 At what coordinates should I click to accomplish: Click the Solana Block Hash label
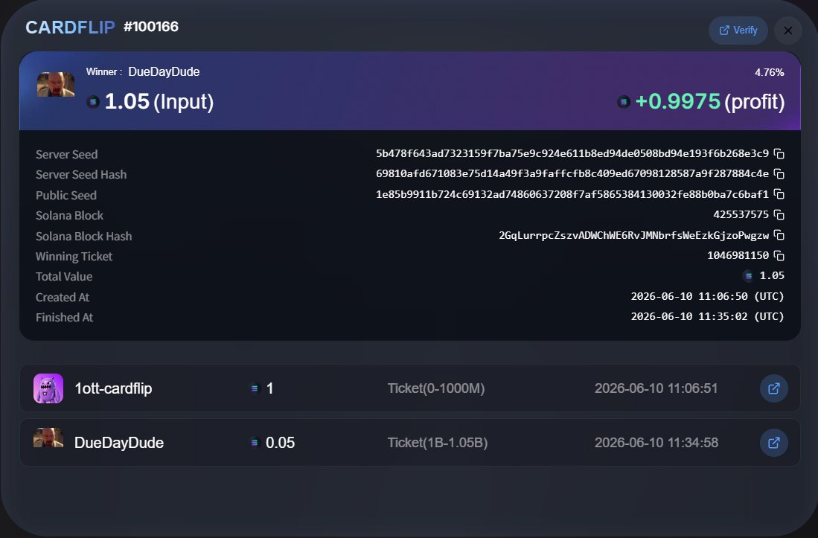click(x=83, y=236)
